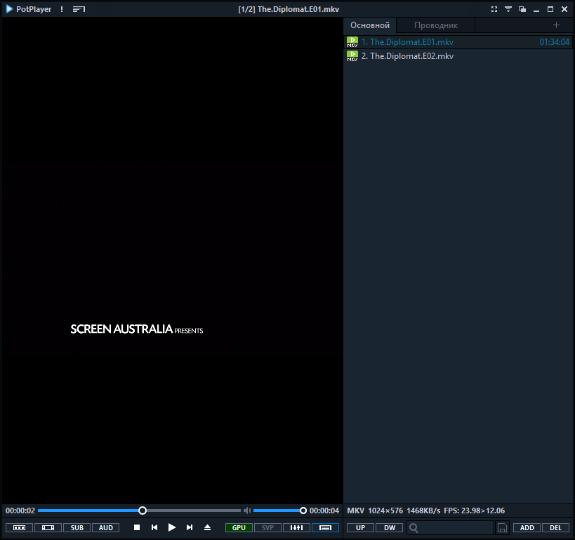
Task: Mute the audio with speaker icon
Action: (x=246, y=511)
